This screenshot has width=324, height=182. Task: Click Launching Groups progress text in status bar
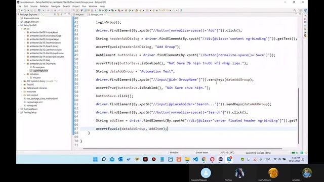pos(258,153)
